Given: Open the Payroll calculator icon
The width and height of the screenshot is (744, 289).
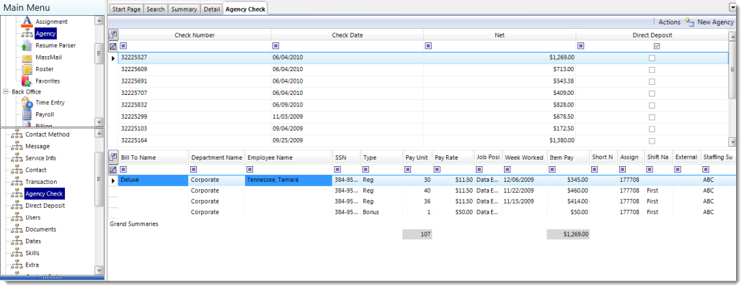Looking at the screenshot, I should click(x=27, y=114).
